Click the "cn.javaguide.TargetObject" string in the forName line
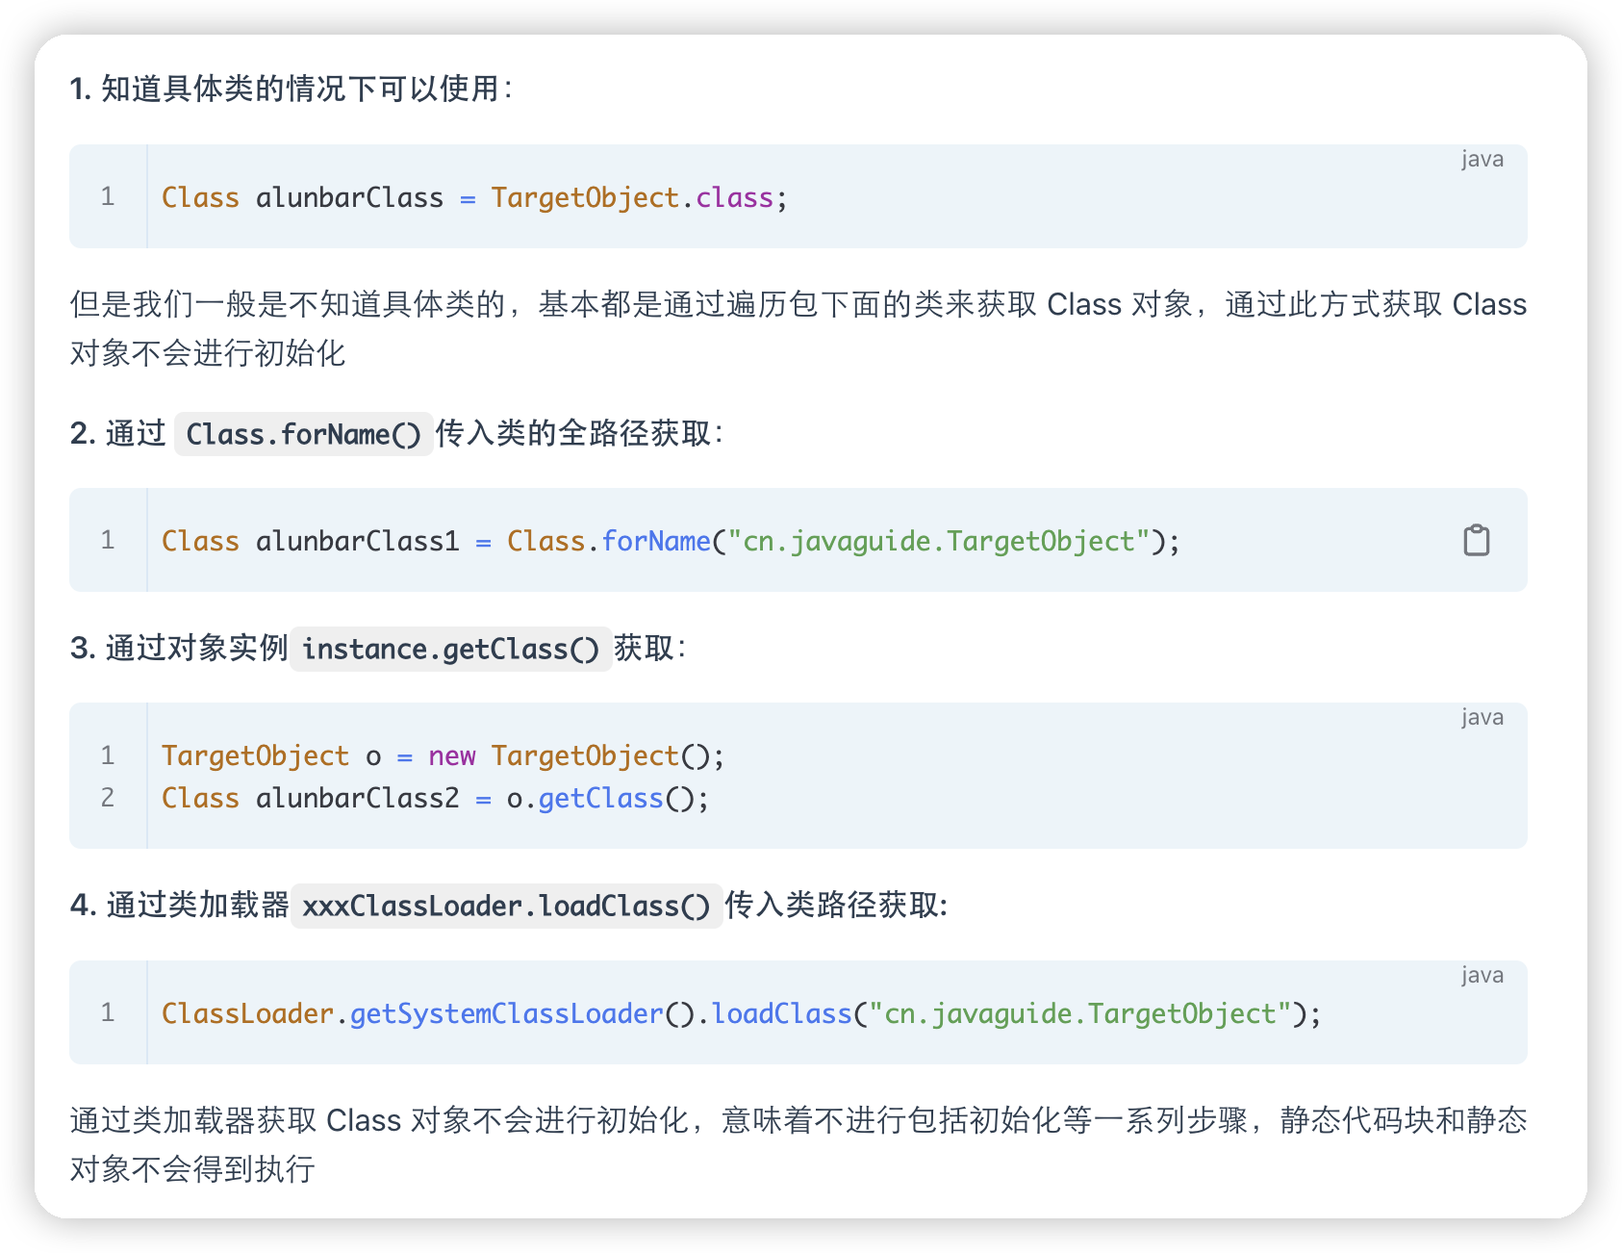This screenshot has width=1622, height=1253. [x=939, y=542]
